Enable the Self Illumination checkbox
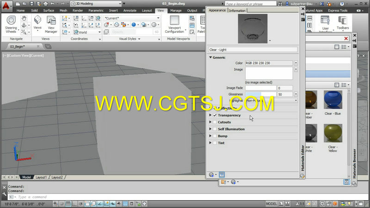Screen dimensions: 370x208 coord(215,129)
